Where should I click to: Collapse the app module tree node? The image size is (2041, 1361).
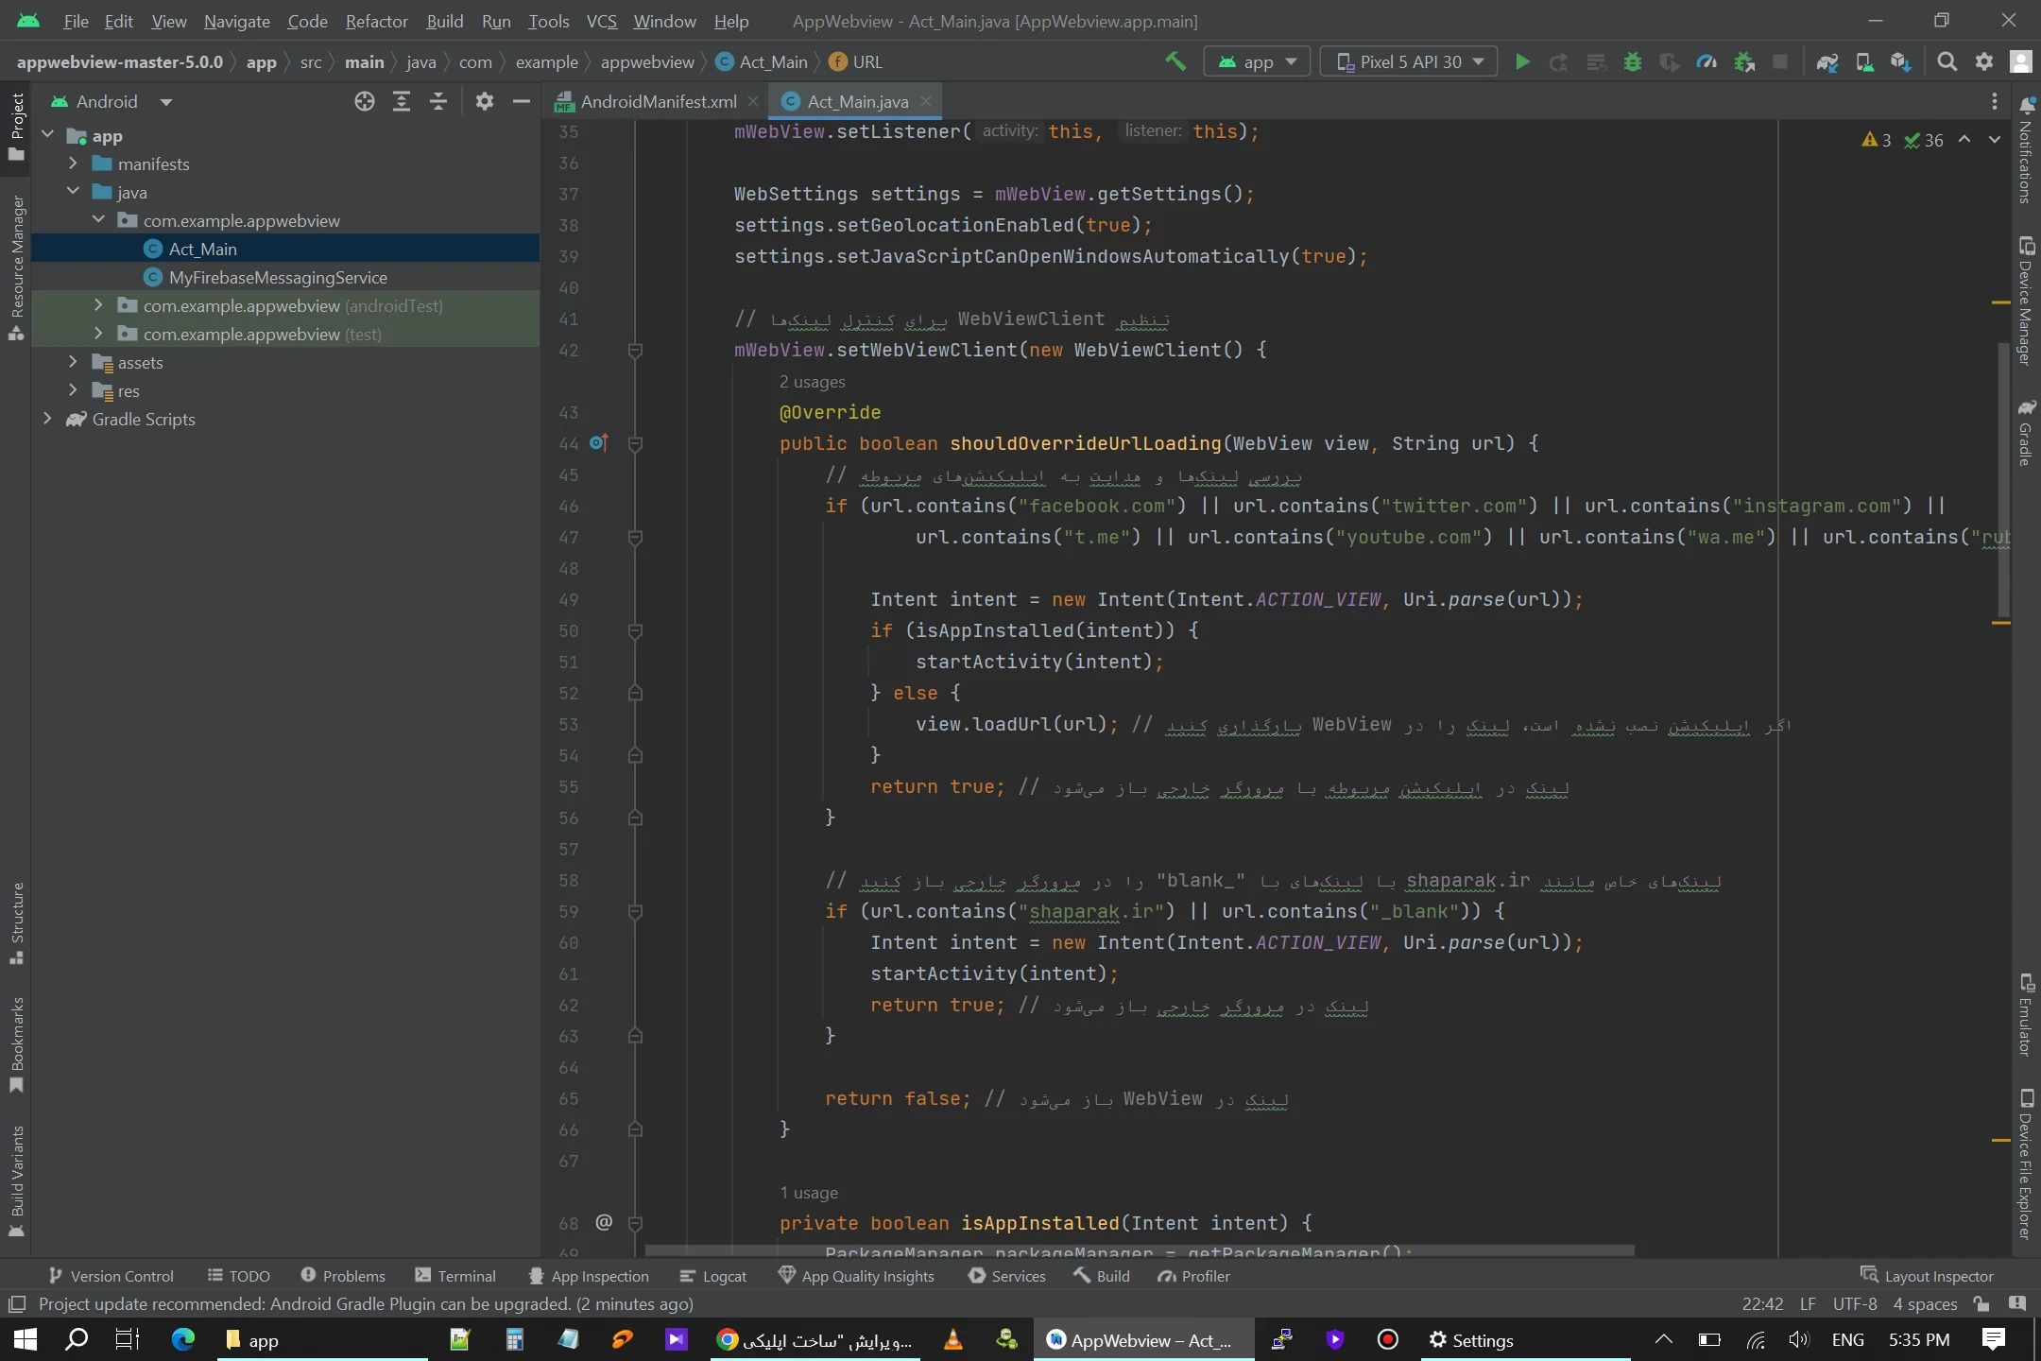pyautogui.click(x=47, y=135)
